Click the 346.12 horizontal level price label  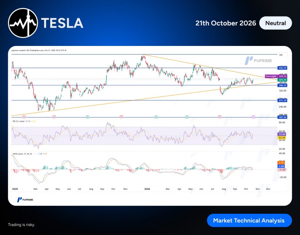(282, 85)
